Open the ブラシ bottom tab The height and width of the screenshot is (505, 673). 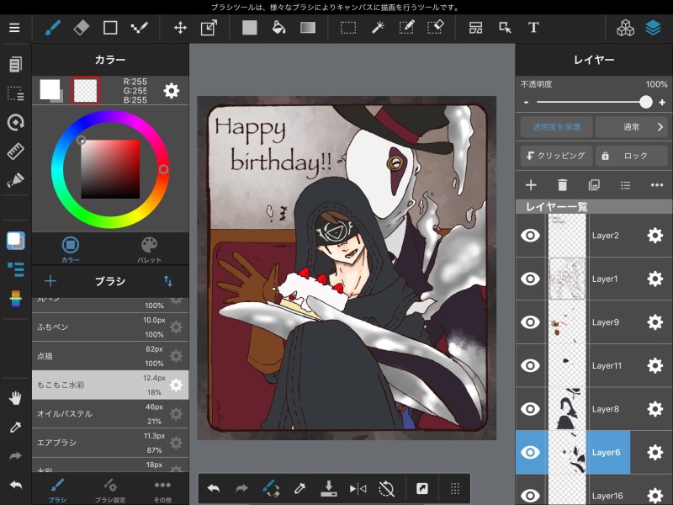(57, 491)
